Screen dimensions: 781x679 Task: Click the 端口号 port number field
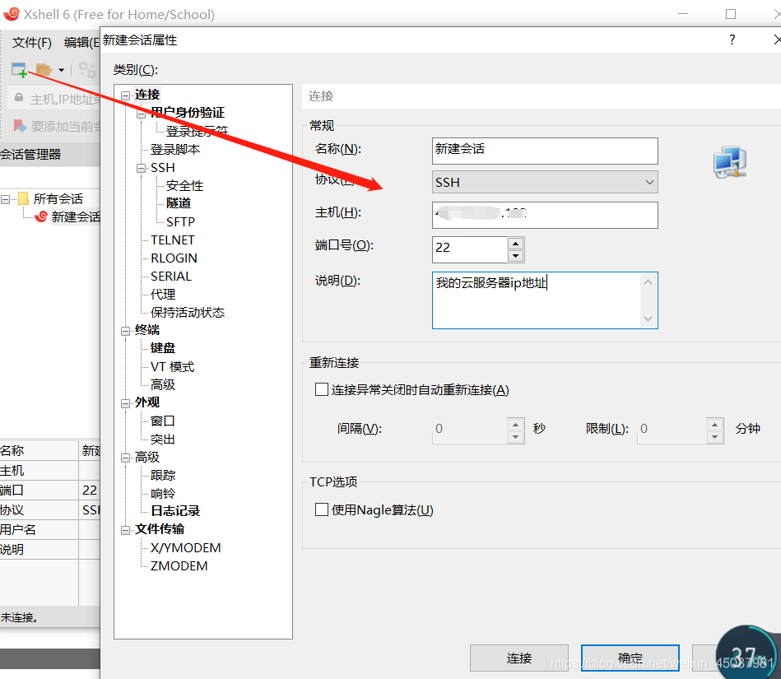(x=470, y=249)
